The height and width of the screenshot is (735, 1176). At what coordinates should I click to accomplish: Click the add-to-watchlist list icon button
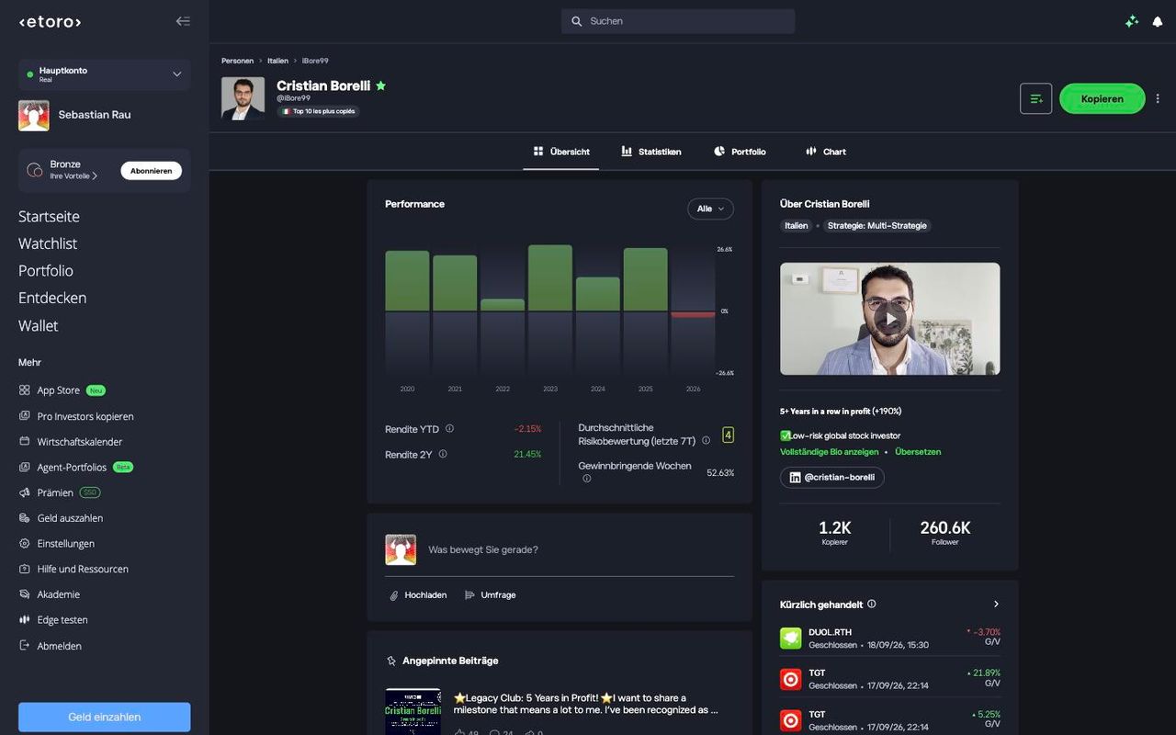(x=1035, y=98)
